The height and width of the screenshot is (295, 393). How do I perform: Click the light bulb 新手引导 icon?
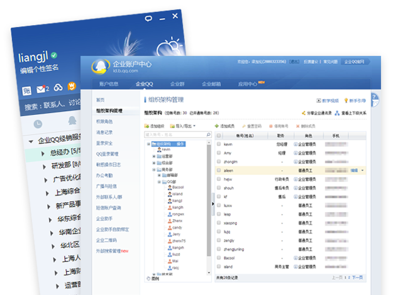346,100
